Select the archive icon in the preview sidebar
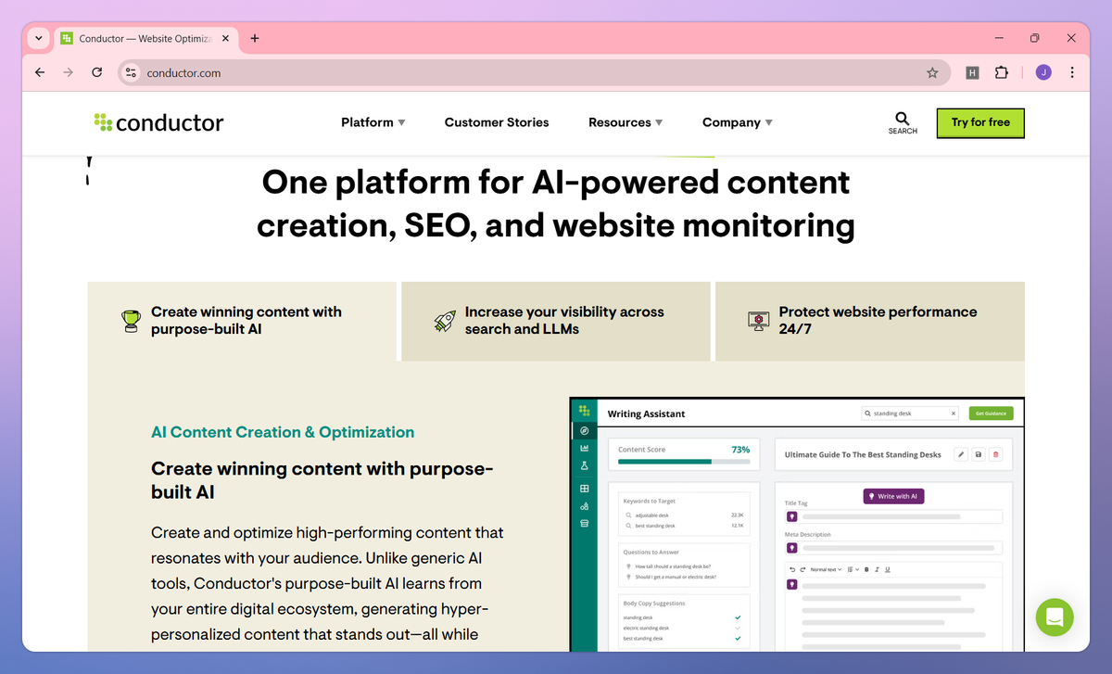The image size is (1112, 674). [584, 524]
